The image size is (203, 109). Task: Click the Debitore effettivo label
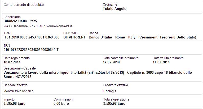(x=15, y=85)
